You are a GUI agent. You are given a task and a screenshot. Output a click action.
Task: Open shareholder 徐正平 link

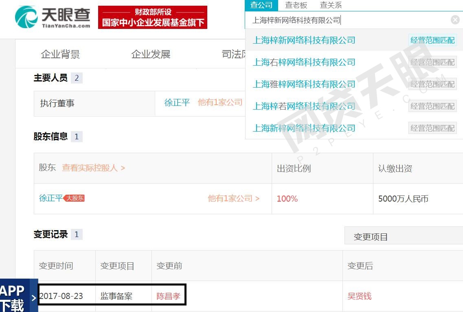pyautogui.click(x=51, y=198)
